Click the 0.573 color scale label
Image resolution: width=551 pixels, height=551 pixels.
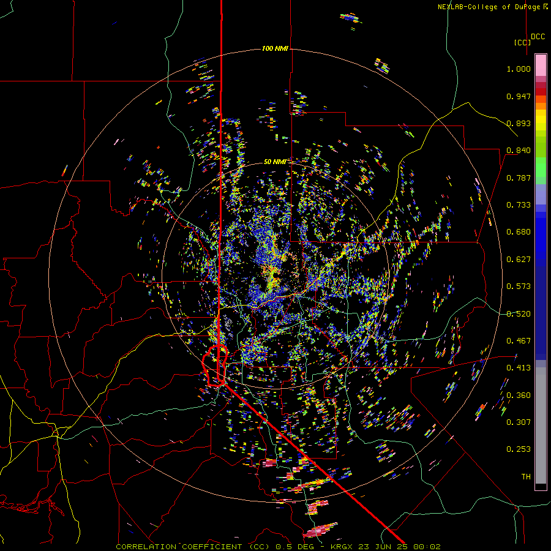[x=519, y=287]
